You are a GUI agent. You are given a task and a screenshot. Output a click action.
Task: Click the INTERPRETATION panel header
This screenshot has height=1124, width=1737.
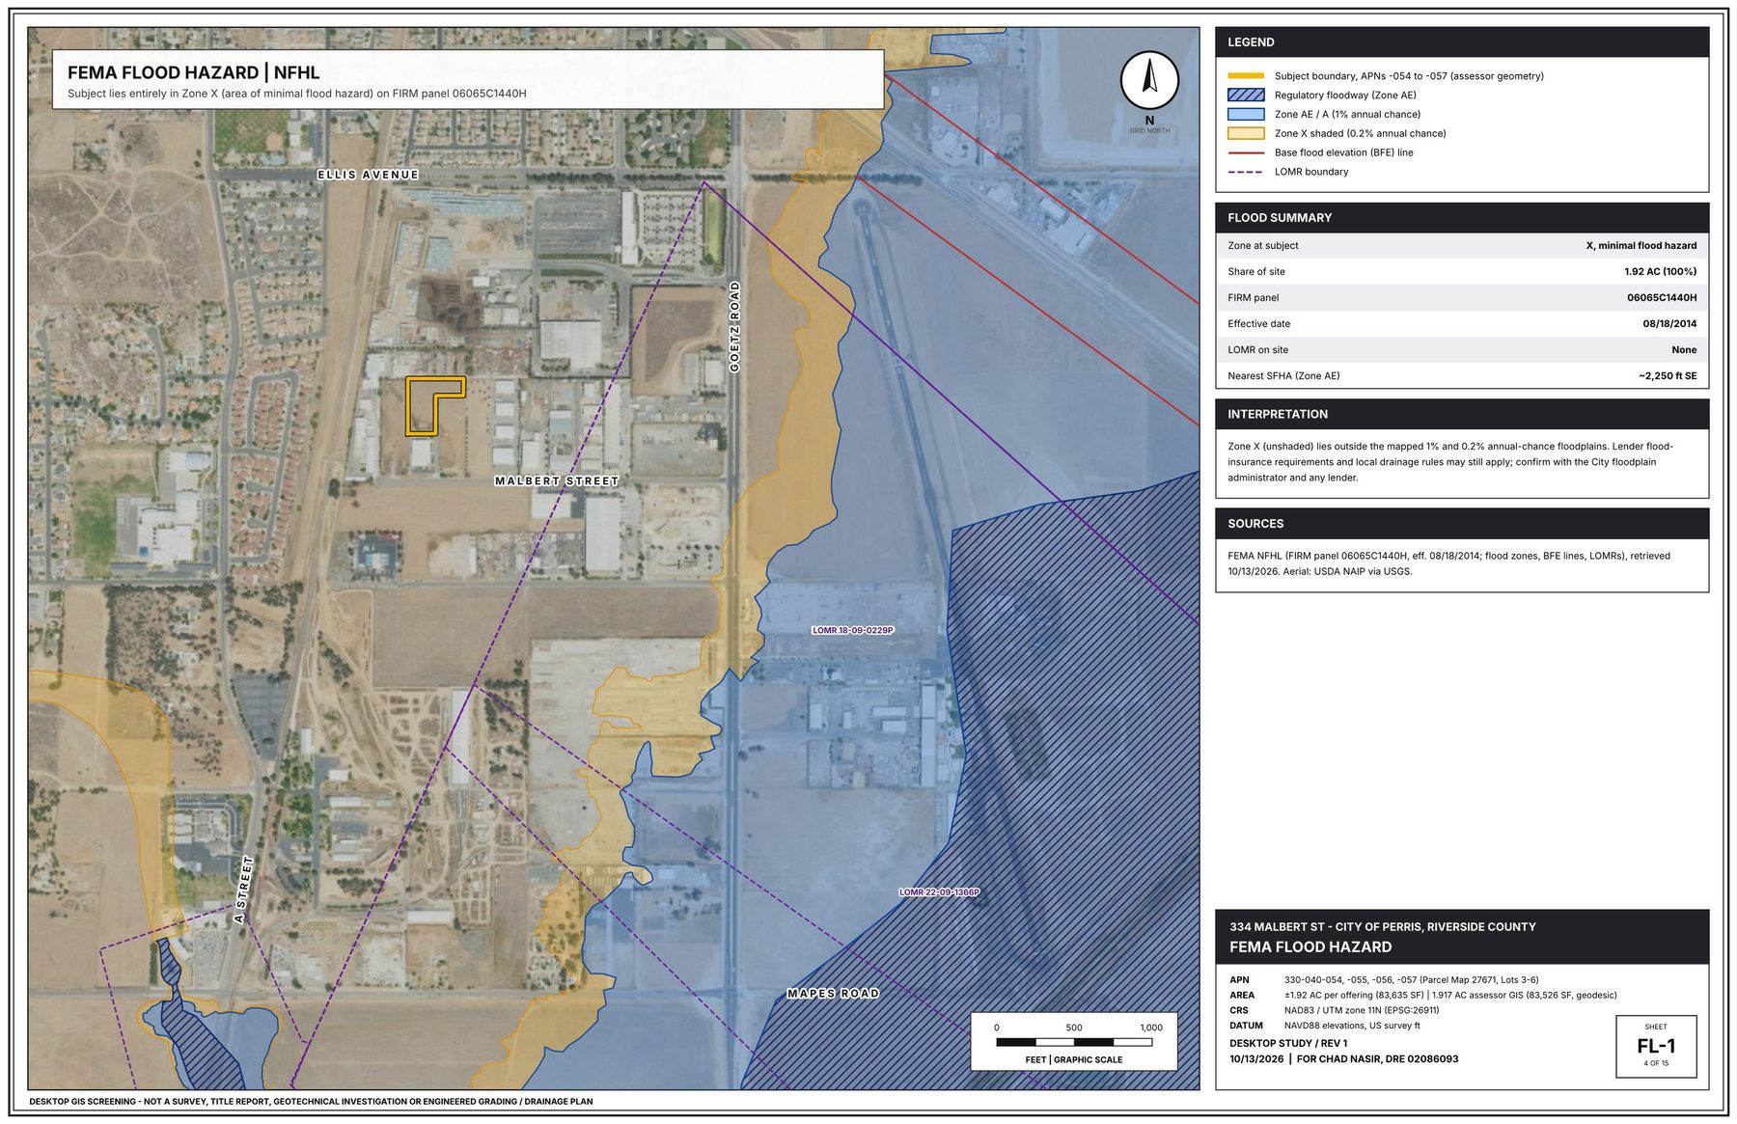tap(1462, 414)
